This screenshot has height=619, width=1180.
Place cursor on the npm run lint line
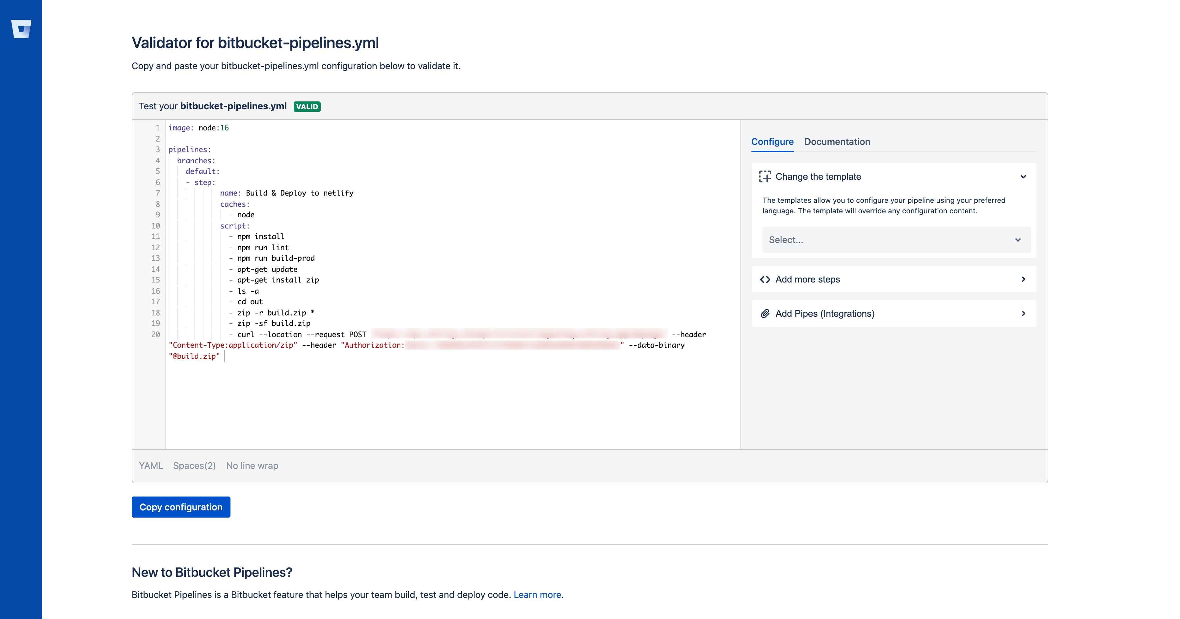(x=262, y=248)
